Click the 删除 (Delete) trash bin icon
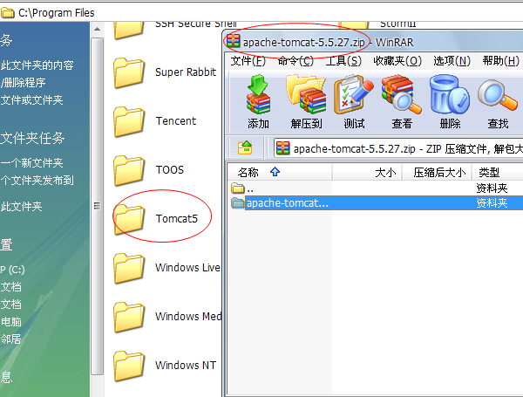The width and height of the screenshot is (523, 397). pyautogui.click(x=450, y=94)
